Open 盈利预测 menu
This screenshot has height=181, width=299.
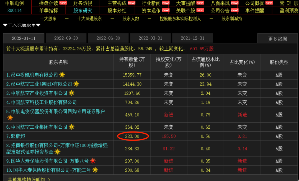(289, 11)
